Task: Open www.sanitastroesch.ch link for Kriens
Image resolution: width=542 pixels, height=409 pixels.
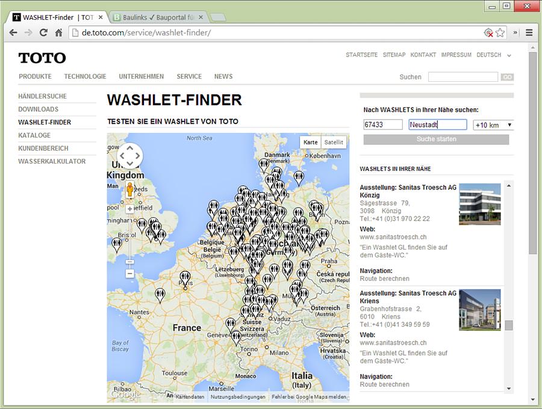Action: (393, 343)
